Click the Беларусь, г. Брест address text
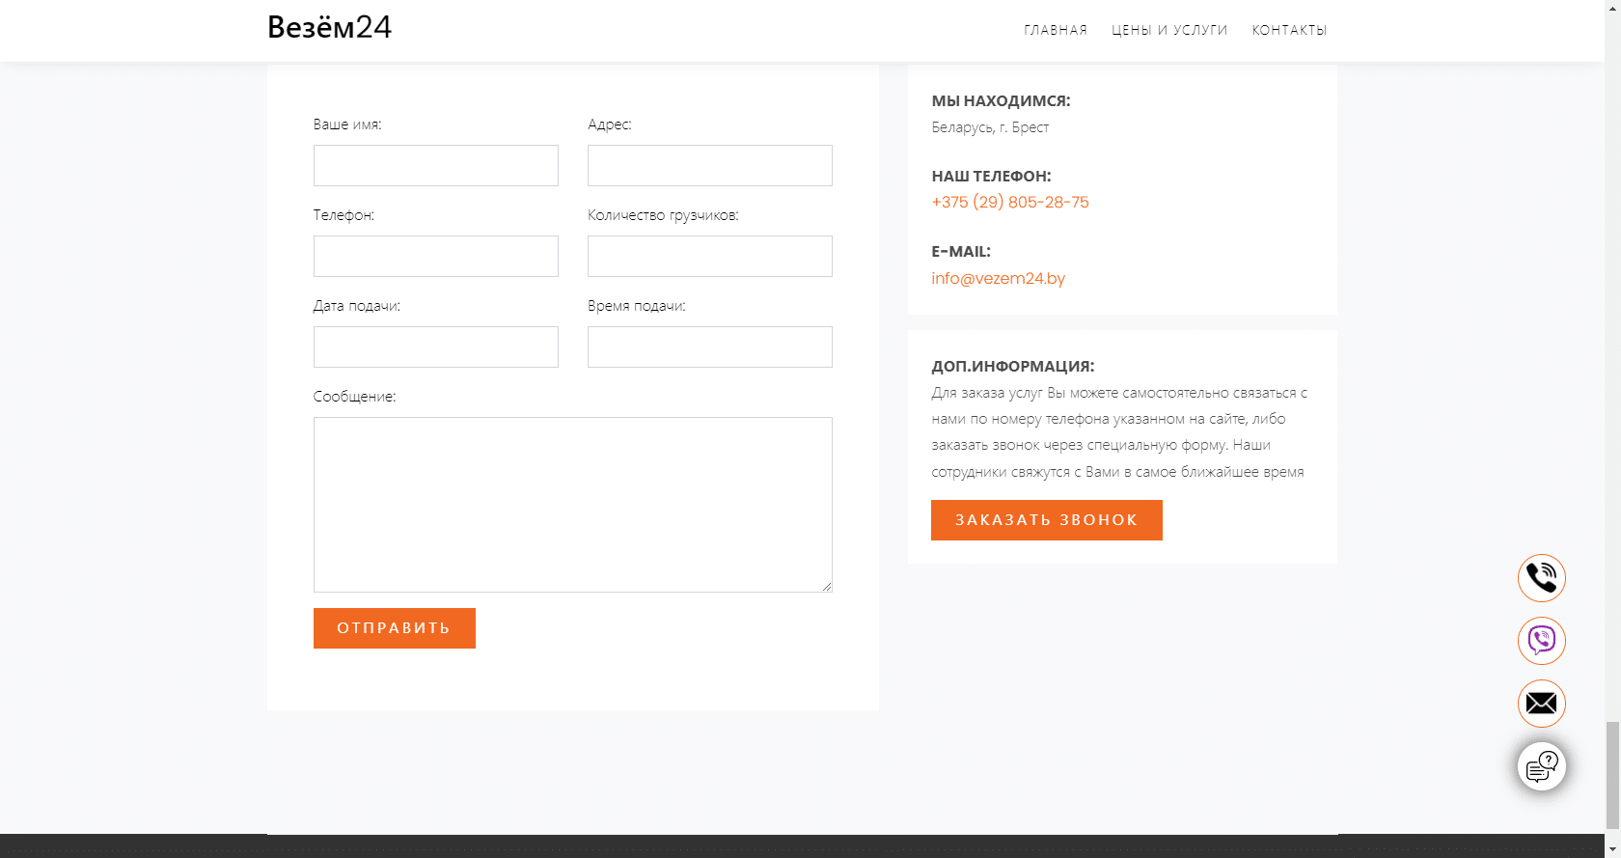 coord(990,127)
